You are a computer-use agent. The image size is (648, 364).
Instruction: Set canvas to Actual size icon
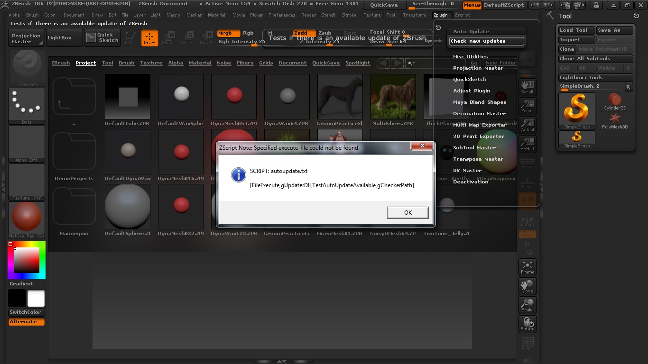528,125
